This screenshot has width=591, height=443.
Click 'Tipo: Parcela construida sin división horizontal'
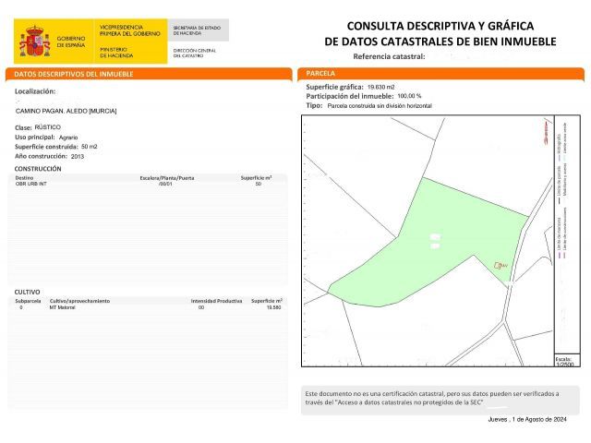coord(368,106)
